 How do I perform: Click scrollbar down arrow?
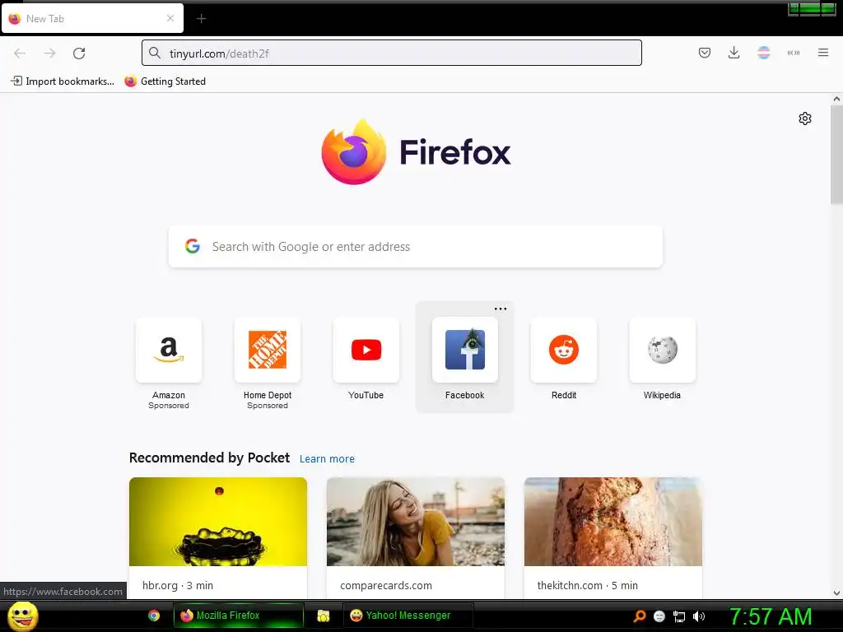pyautogui.click(x=836, y=593)
